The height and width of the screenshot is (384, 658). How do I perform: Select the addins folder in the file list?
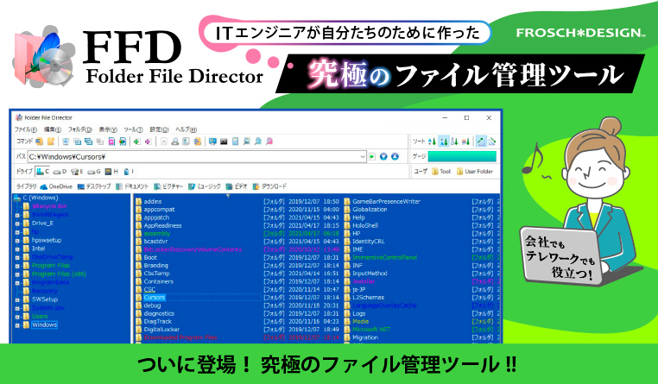pyautogui.click(x=153, y=202)
